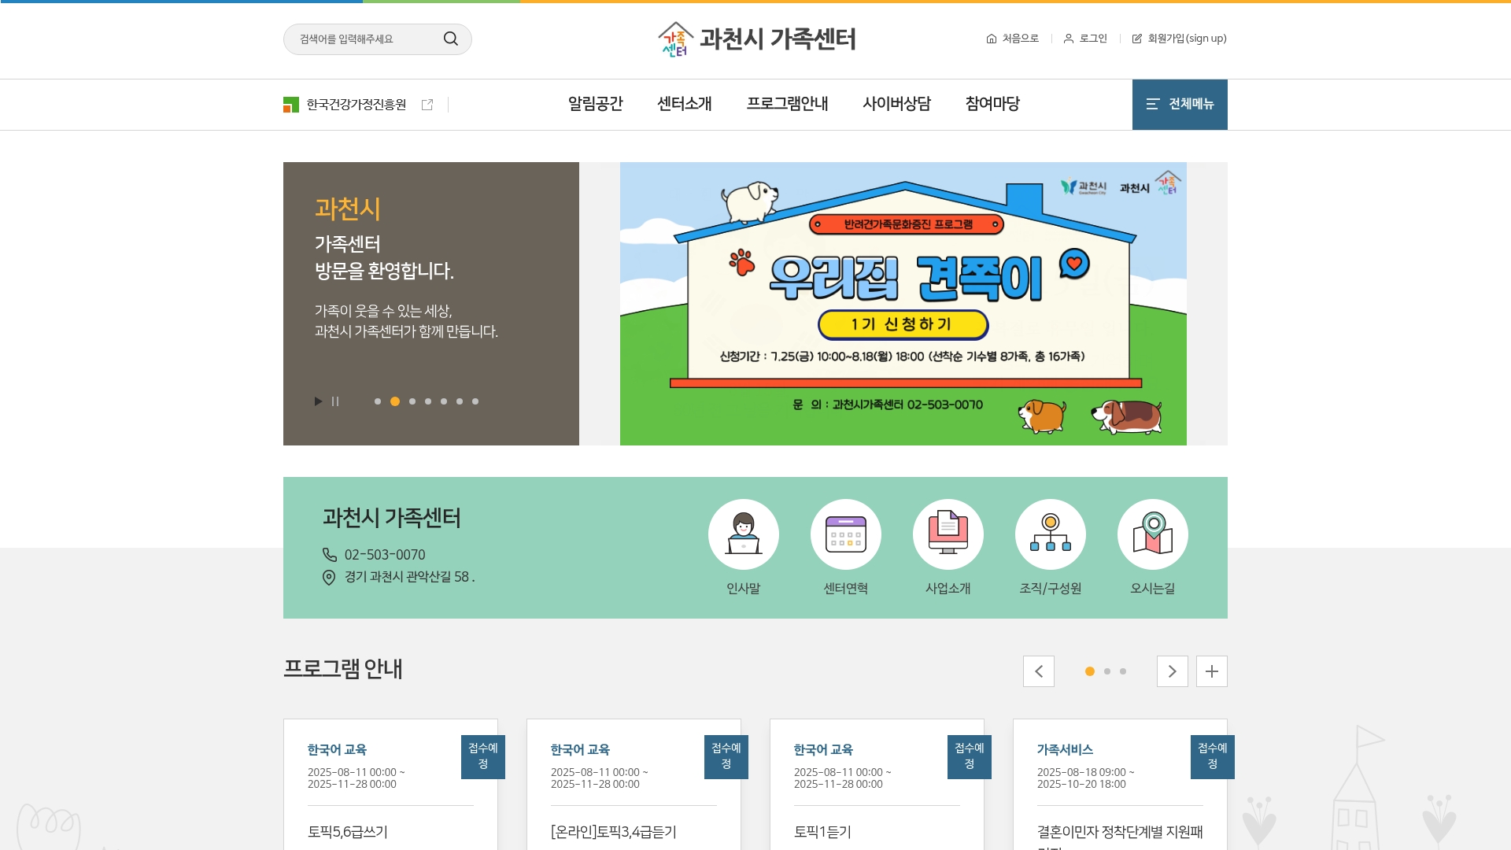Open the 알림공간 menu

pos(595,104)
